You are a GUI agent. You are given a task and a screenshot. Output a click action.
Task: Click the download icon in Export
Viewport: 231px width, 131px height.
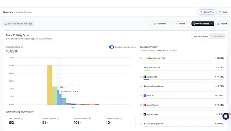(x=218, y=24)
